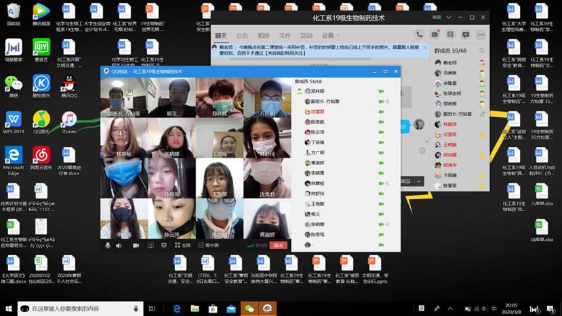Open the 电脑管家 desktop icon
The image size is (562, 316).
[x=14, y=51]
